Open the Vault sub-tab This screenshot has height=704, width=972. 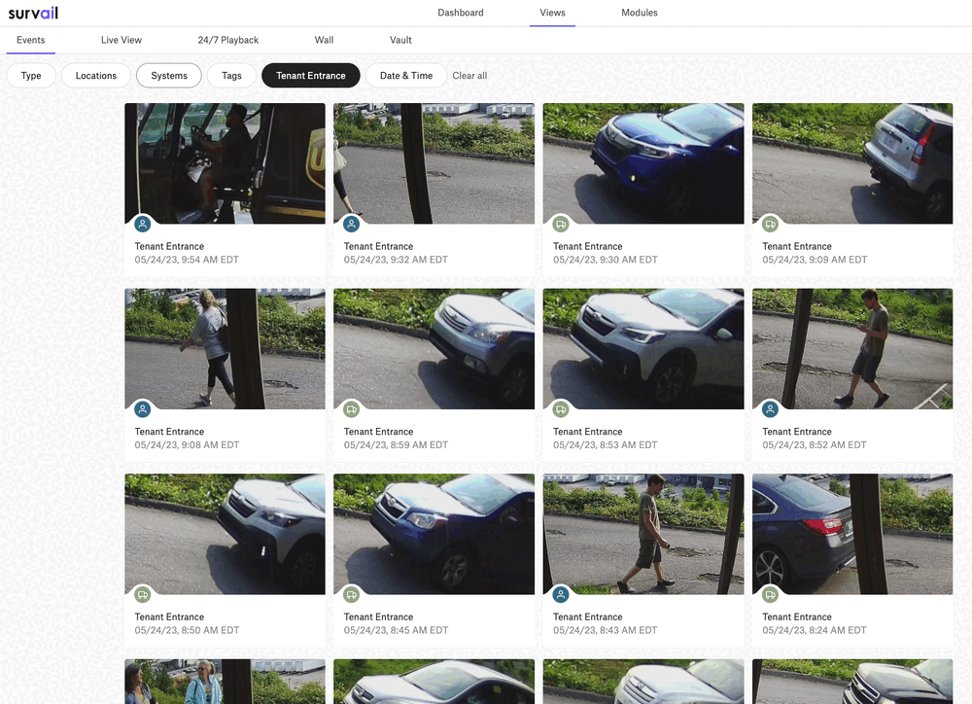pyautogui.click(x=400, y=40)
